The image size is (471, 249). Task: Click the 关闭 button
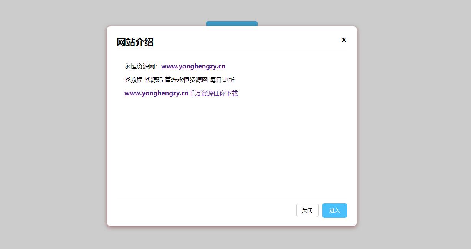coord(307,211)
